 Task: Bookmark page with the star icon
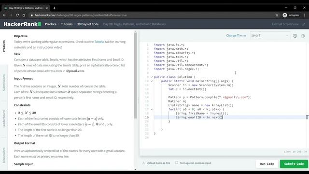pos(277,15)
